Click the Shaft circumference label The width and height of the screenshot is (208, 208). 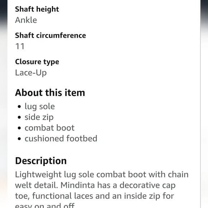click(x=51, y=36)
